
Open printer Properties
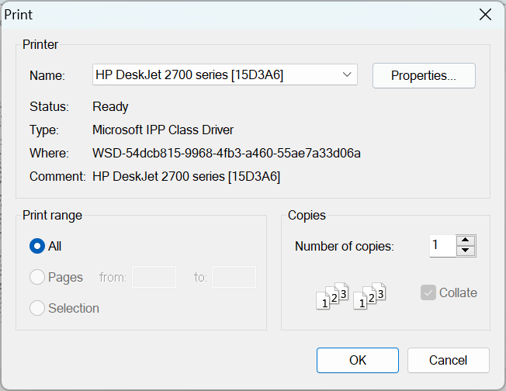click(423, 75)
